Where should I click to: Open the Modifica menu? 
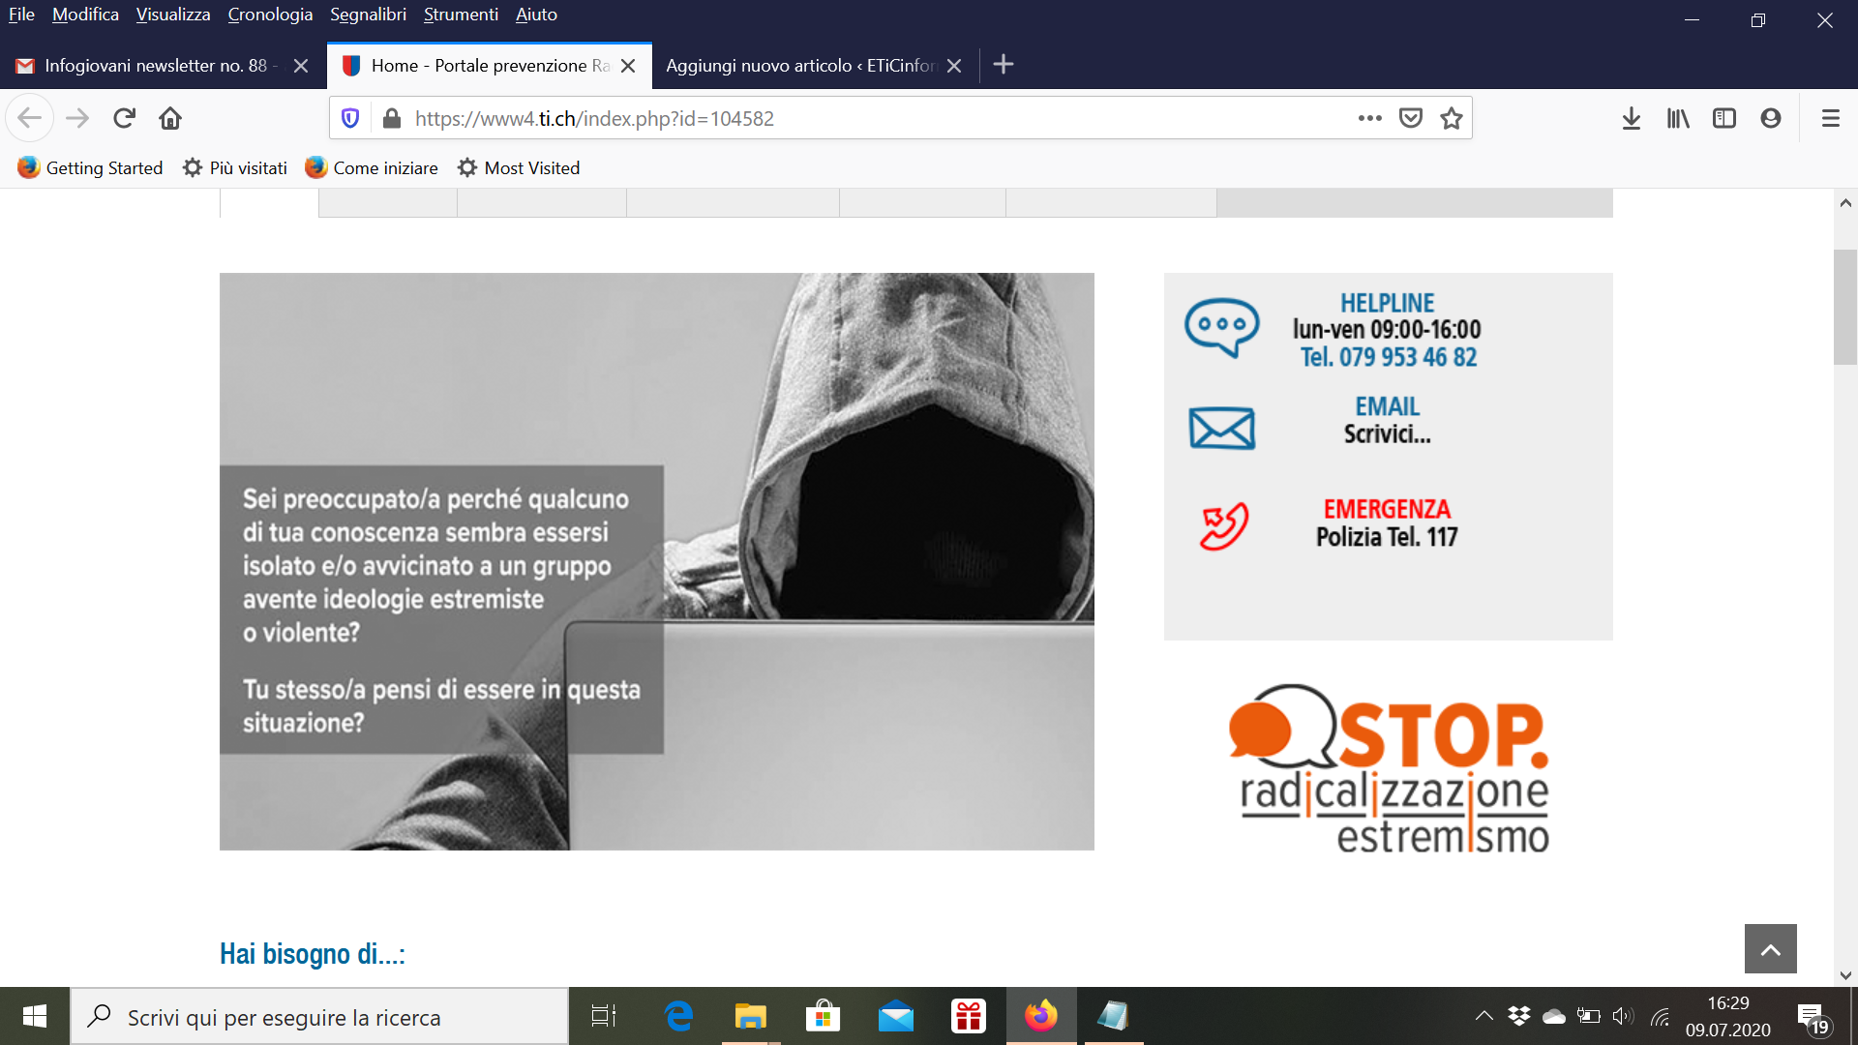(x=85, y=15)
